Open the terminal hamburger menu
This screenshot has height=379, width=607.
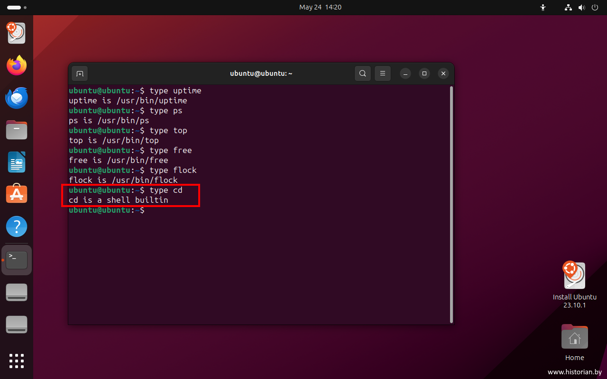click(383, 73)
